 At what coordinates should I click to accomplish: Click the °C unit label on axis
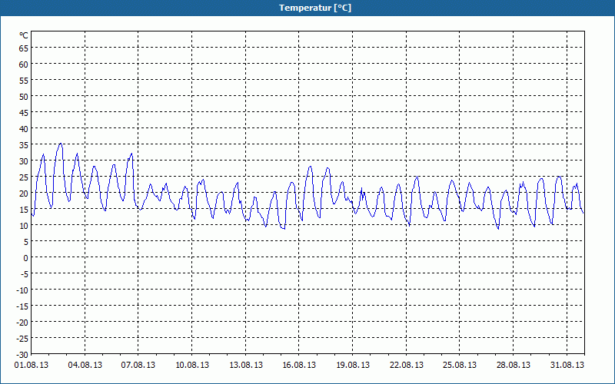point(24,35)
